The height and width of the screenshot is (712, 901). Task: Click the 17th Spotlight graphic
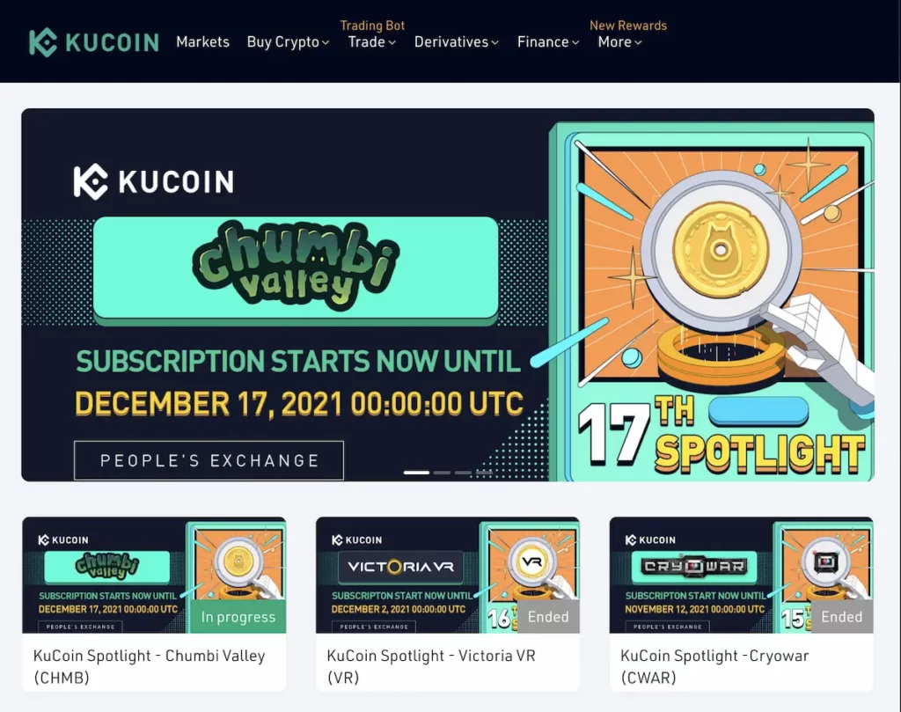pyautogui.click(x=722, y=438)
